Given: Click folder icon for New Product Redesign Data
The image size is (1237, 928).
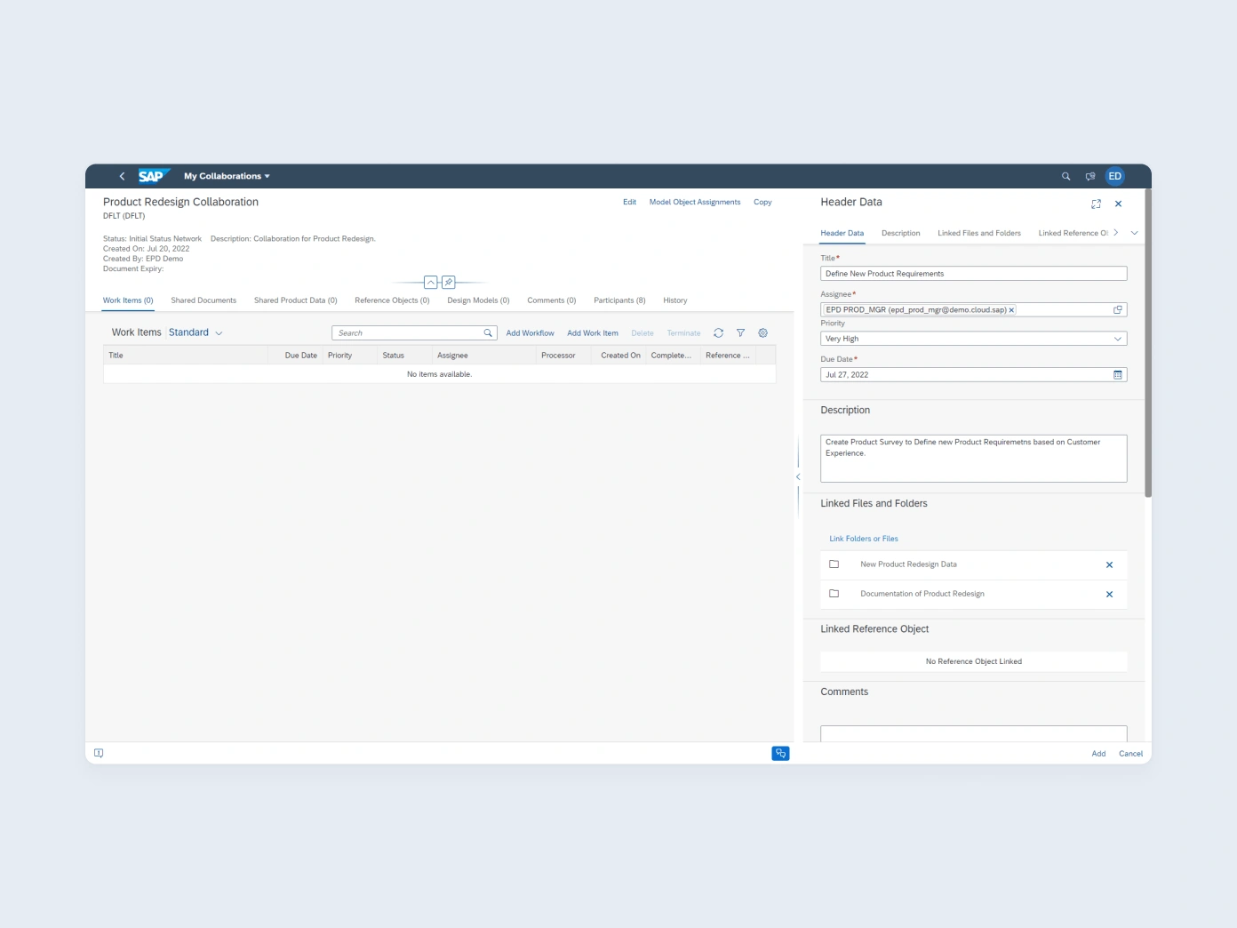Looking at the screenshot, I should (834, 564).
